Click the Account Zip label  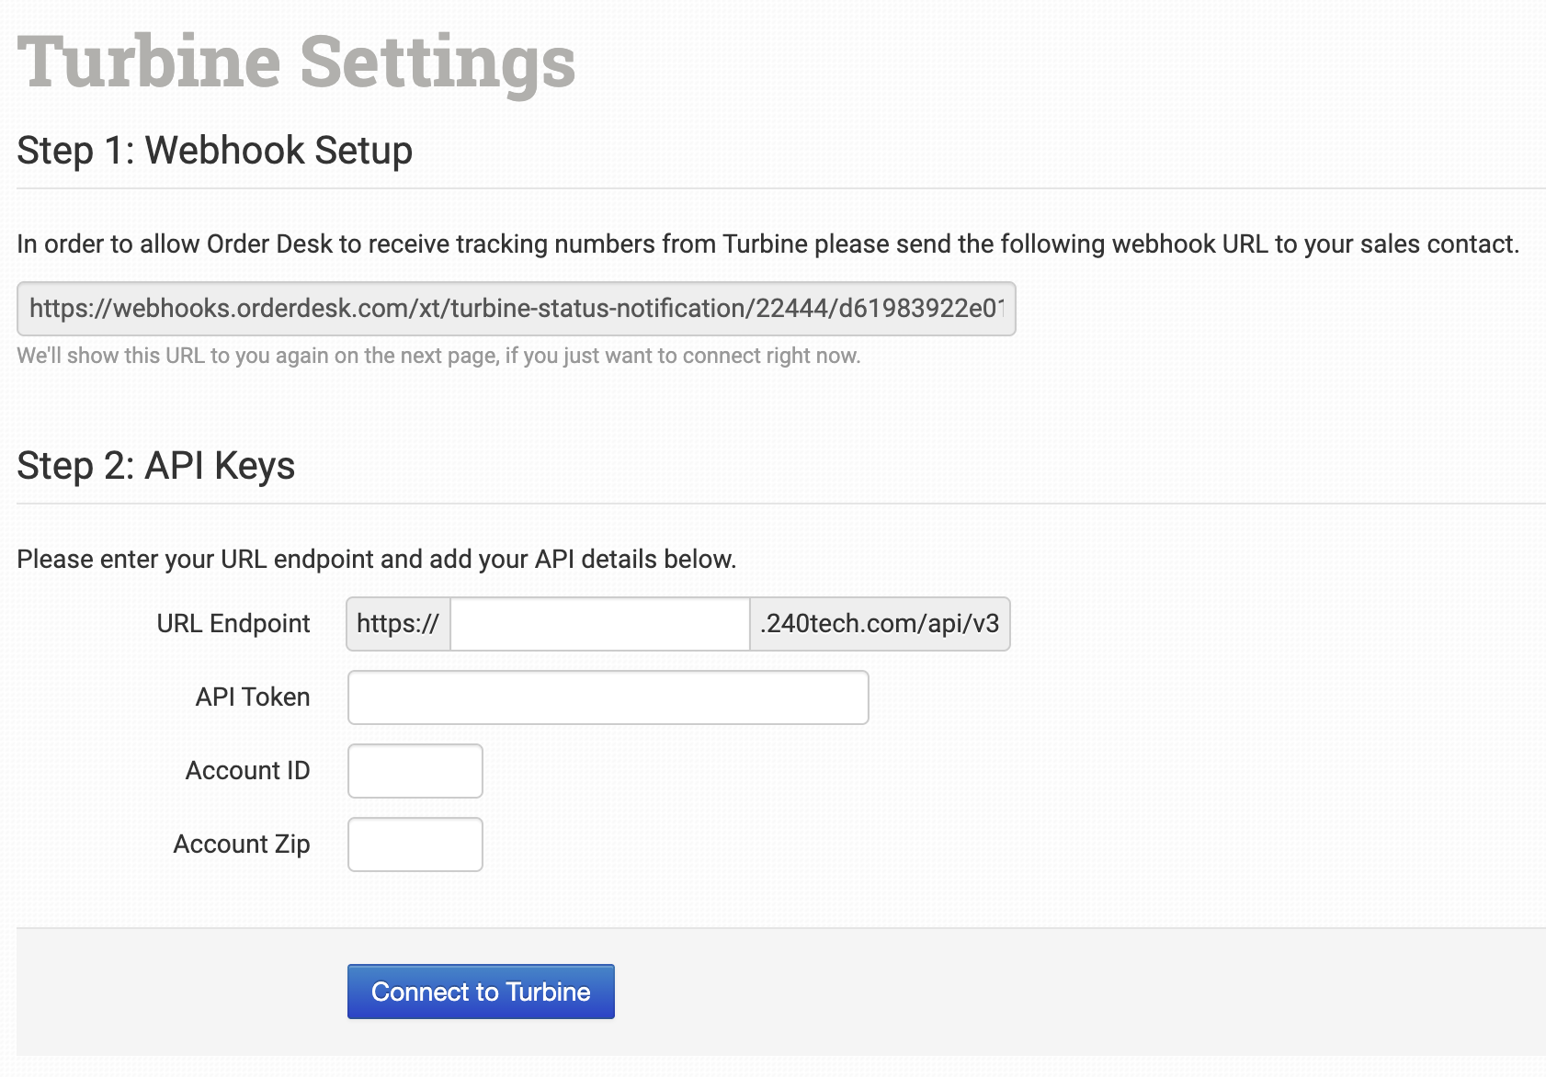coord(242,845)
